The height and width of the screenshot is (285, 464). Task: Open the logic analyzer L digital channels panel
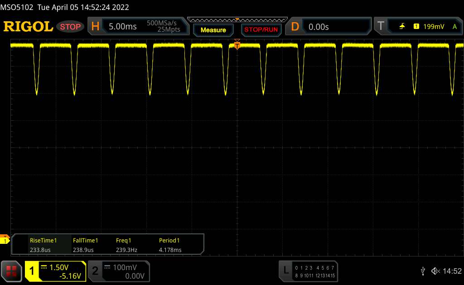coord(308,271)
